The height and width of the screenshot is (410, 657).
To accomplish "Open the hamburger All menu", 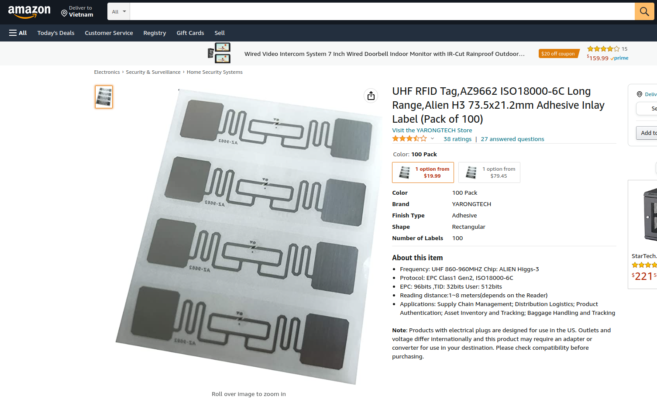I will point(18,33).
